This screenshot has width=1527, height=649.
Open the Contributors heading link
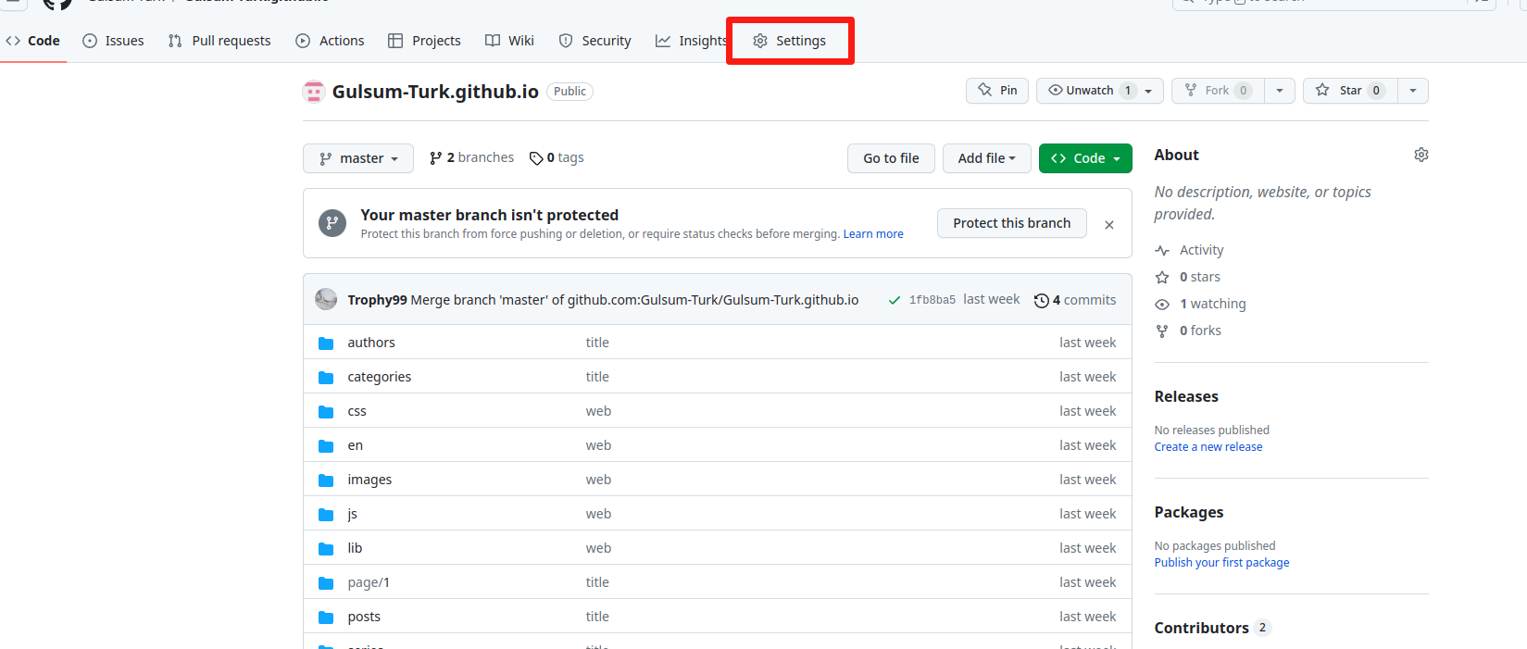[x=1212, y=628]
